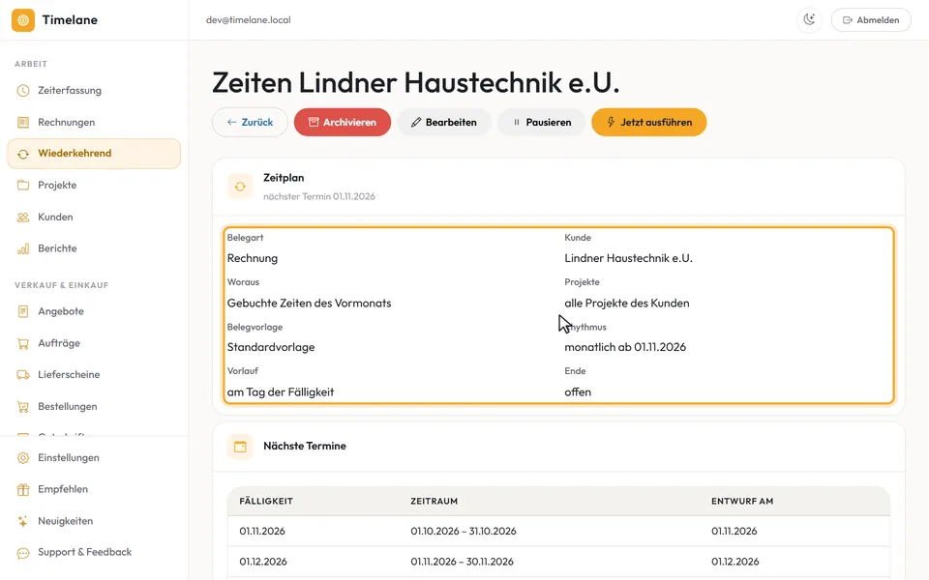This screenshot has height=580, width=929.
Task: Open Rechnungen in the sidebar
Action: [x=94, y=123]
